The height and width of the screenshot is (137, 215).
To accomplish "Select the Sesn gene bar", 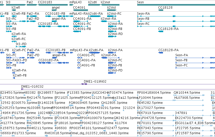I will 176,5.
